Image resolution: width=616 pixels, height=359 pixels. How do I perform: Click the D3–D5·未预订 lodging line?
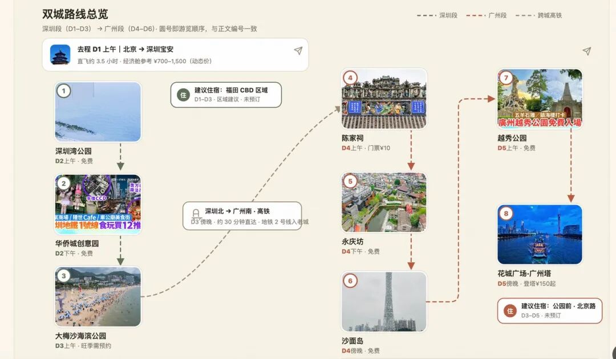click(541, 316)
